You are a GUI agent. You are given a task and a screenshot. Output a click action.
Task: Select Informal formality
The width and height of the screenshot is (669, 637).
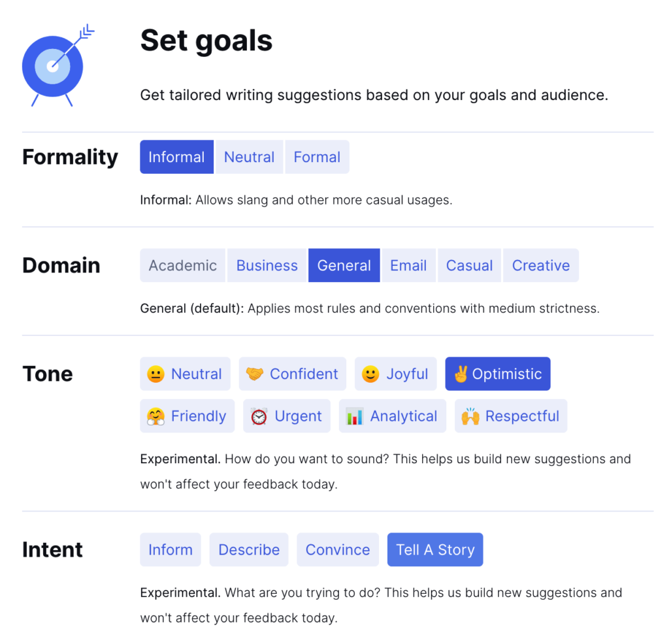click(x=176, y=157)
